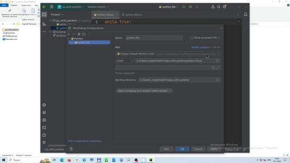Create a new configuration folder
Screen dimensions: 290x163
[x=84, y=34]
